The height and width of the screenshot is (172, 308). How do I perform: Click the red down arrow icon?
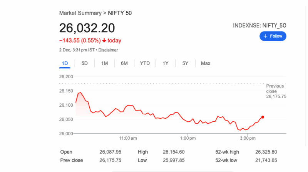coord(104,40)
